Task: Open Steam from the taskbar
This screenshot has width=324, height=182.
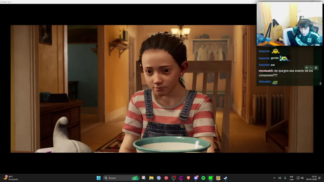Action: pos(226,178)
